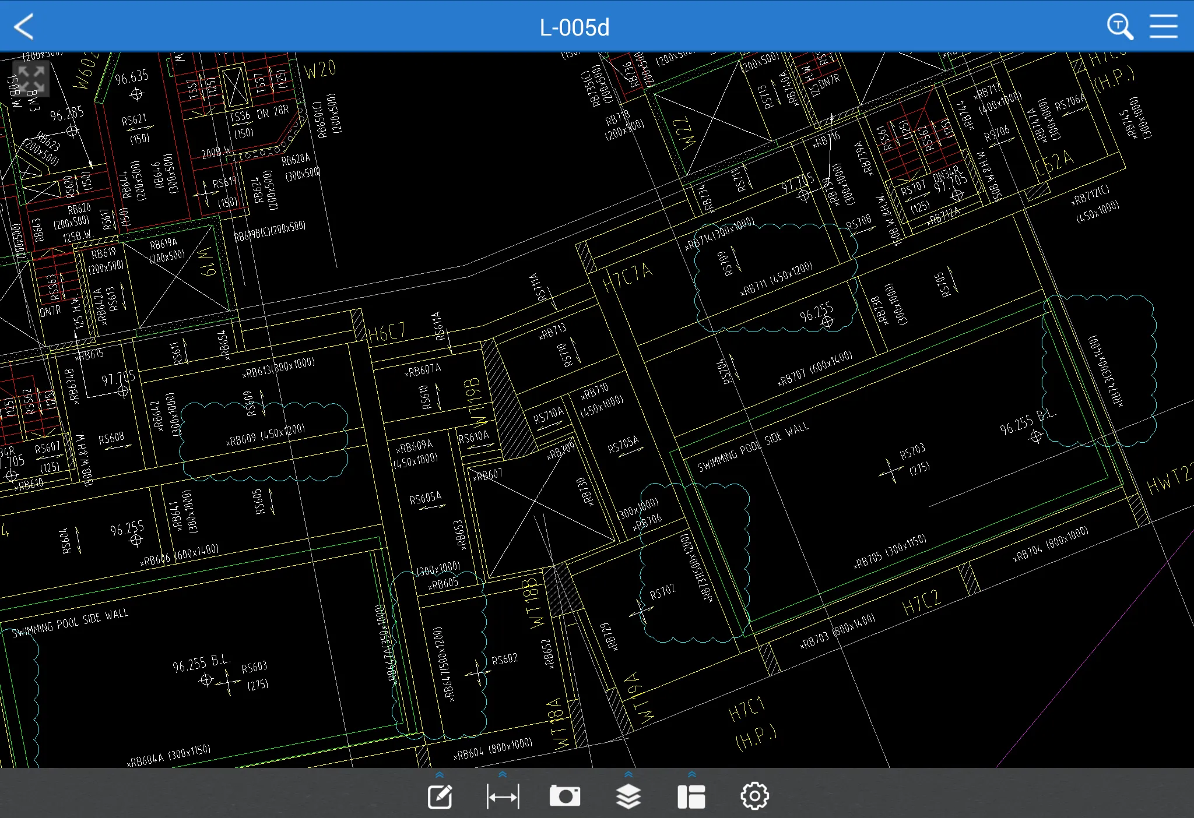Tap the L-005d drawing title
This screenshot has height=818, width=1194.
[574, 26]
